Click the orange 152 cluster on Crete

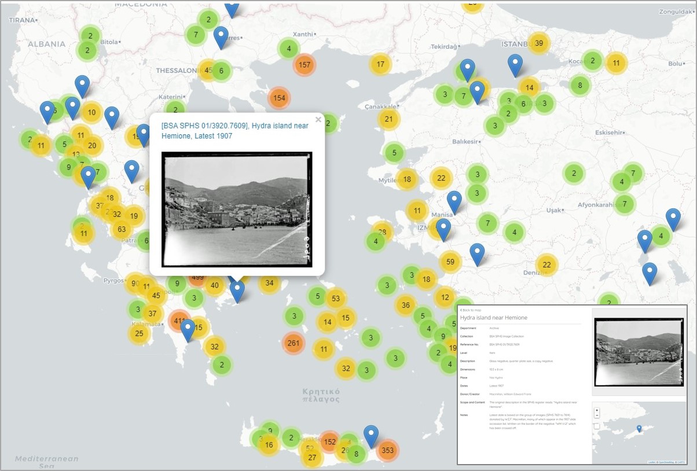329,442
